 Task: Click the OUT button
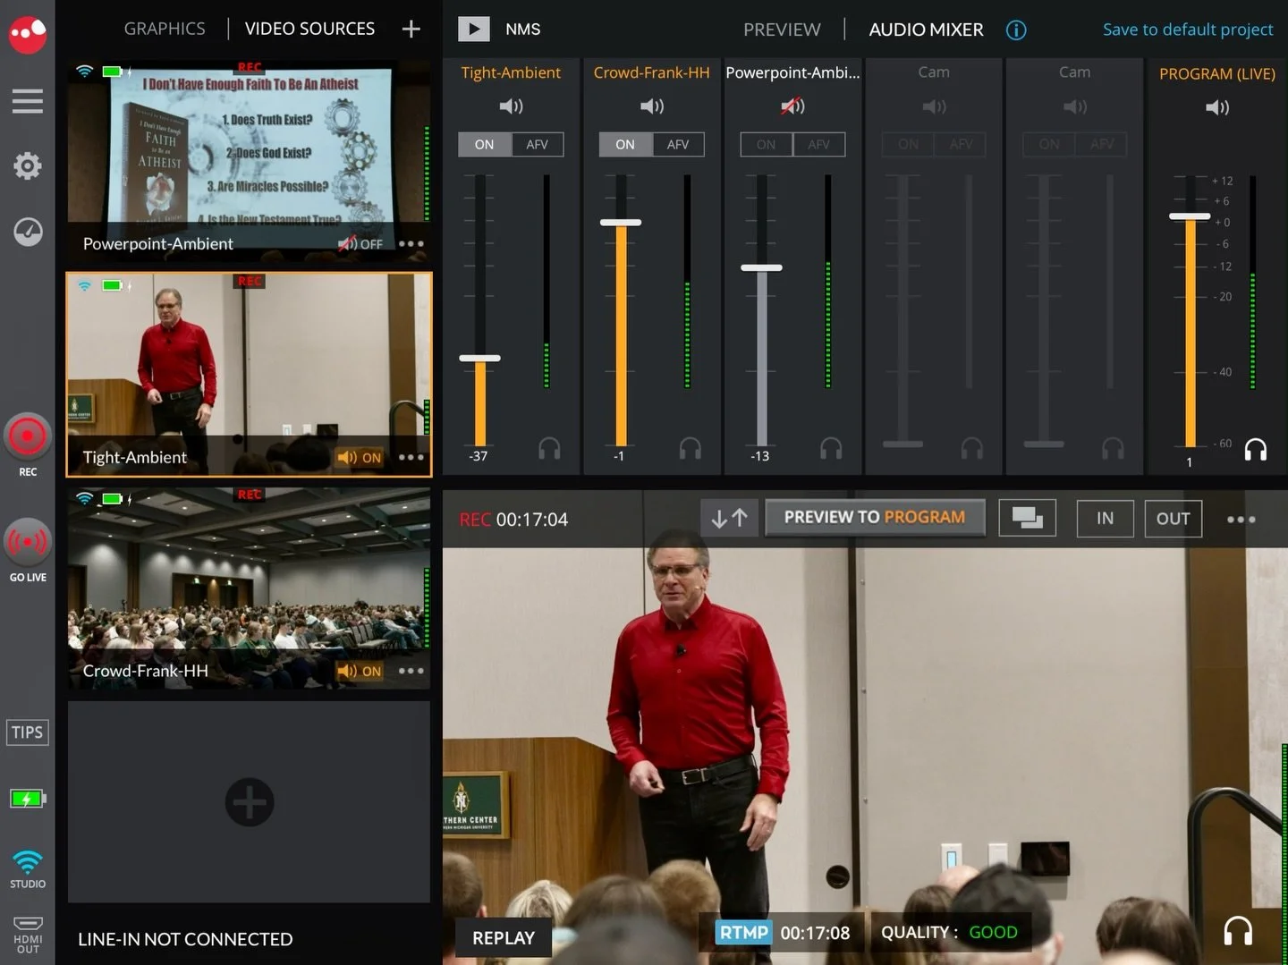tap(1174, 518)
